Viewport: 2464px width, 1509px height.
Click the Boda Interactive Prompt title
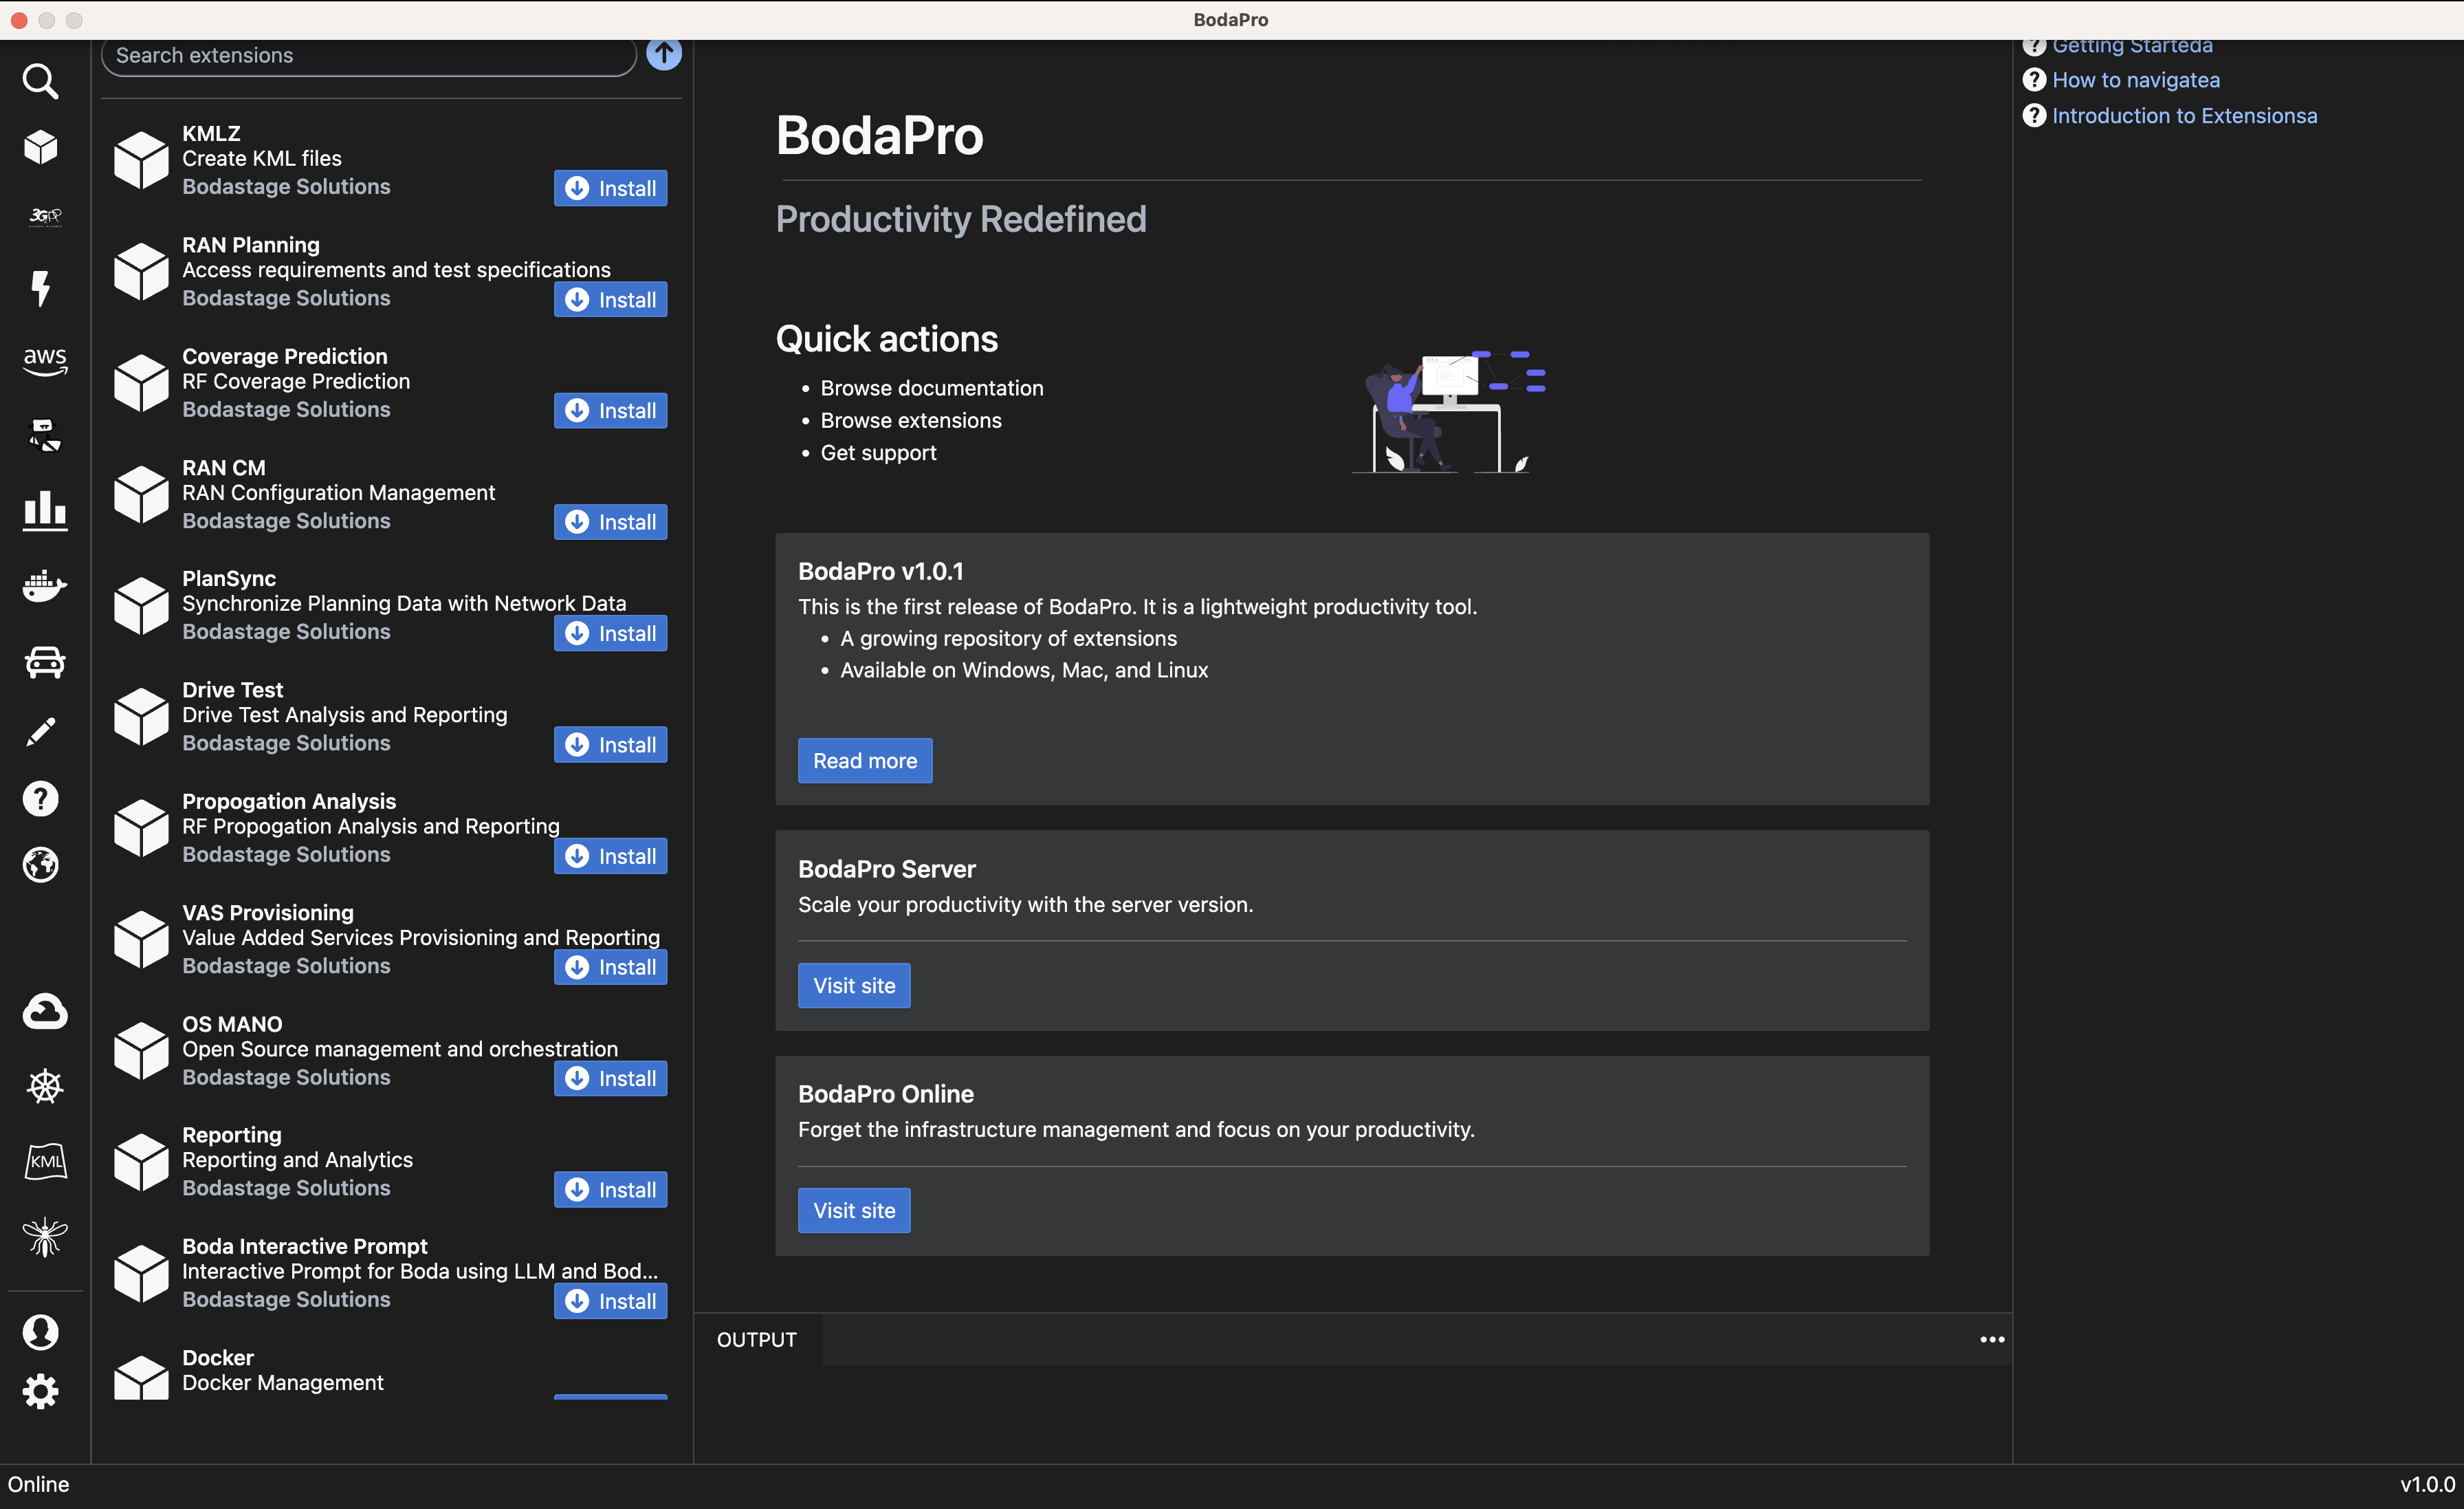305,1247
